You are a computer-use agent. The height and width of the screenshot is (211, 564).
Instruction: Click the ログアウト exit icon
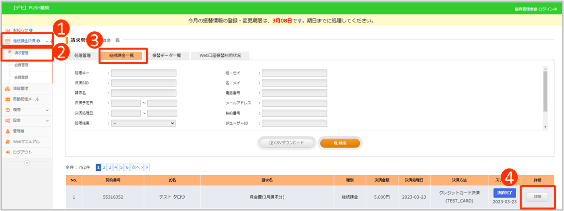click(x=8, y=152)
